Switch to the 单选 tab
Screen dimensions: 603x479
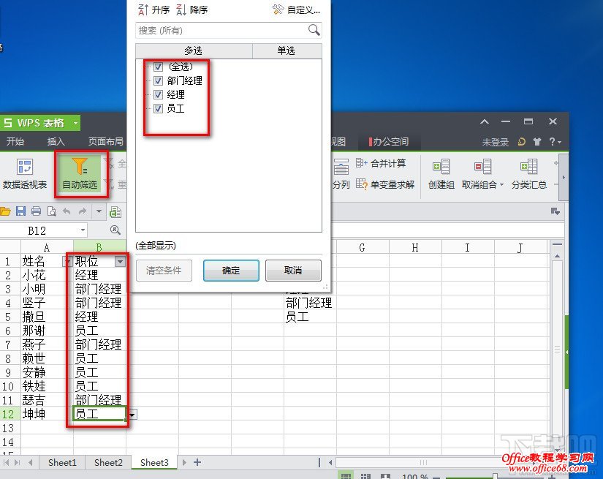click(x=286, y=50)
